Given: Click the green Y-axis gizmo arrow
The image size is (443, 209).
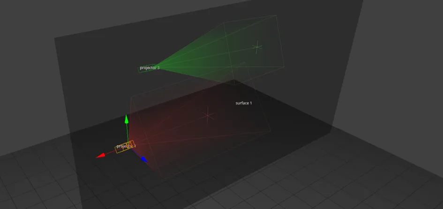Looking at the screenshot, I should (x=127, y=119).
